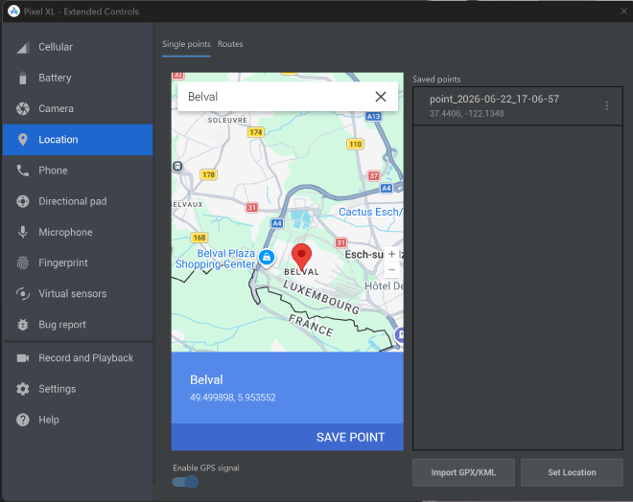Screen dimensions: 633x502
Task: Click the Location pin icon in sidebar
Action: pos(23,140)
